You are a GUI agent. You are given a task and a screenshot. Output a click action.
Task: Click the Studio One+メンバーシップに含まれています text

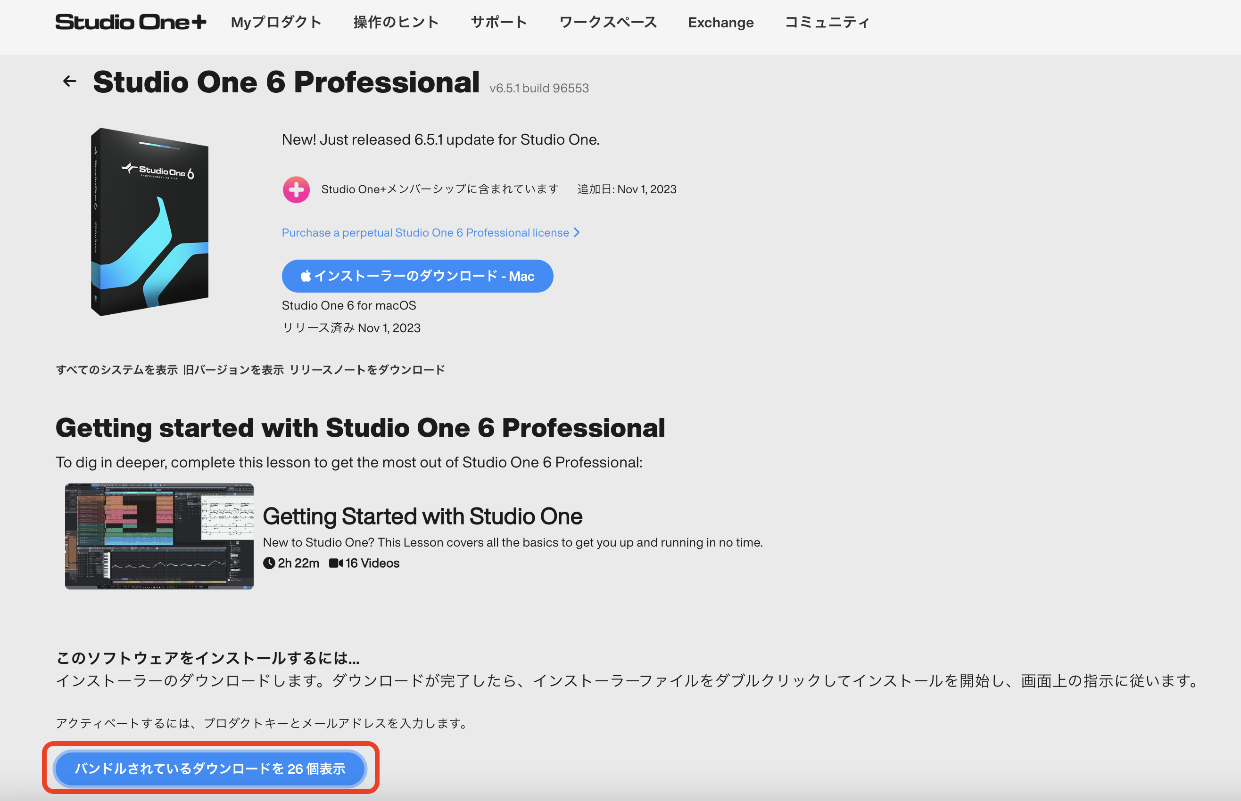tap(440, 189)
